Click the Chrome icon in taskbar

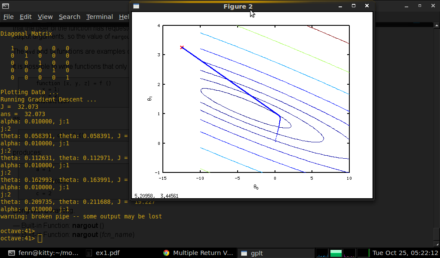click(x=166, y=253)
